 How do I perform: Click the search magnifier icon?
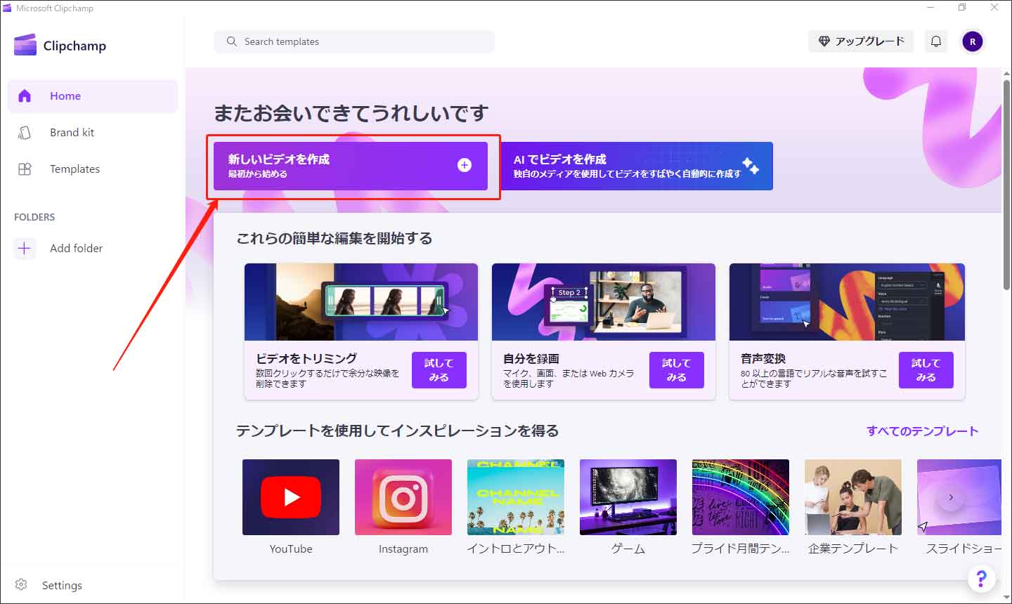coord(231,41)
